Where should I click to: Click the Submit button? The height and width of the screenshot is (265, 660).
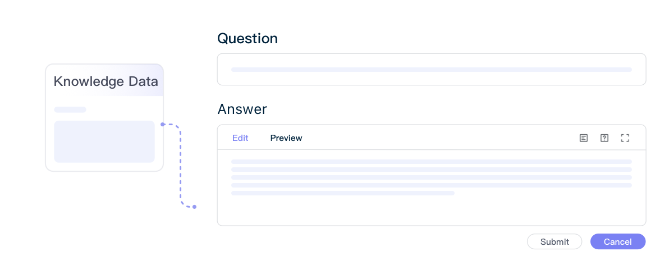coord(554,241)
